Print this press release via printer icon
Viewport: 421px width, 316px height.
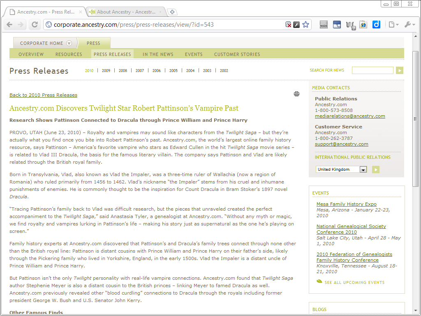coord(296,94)
